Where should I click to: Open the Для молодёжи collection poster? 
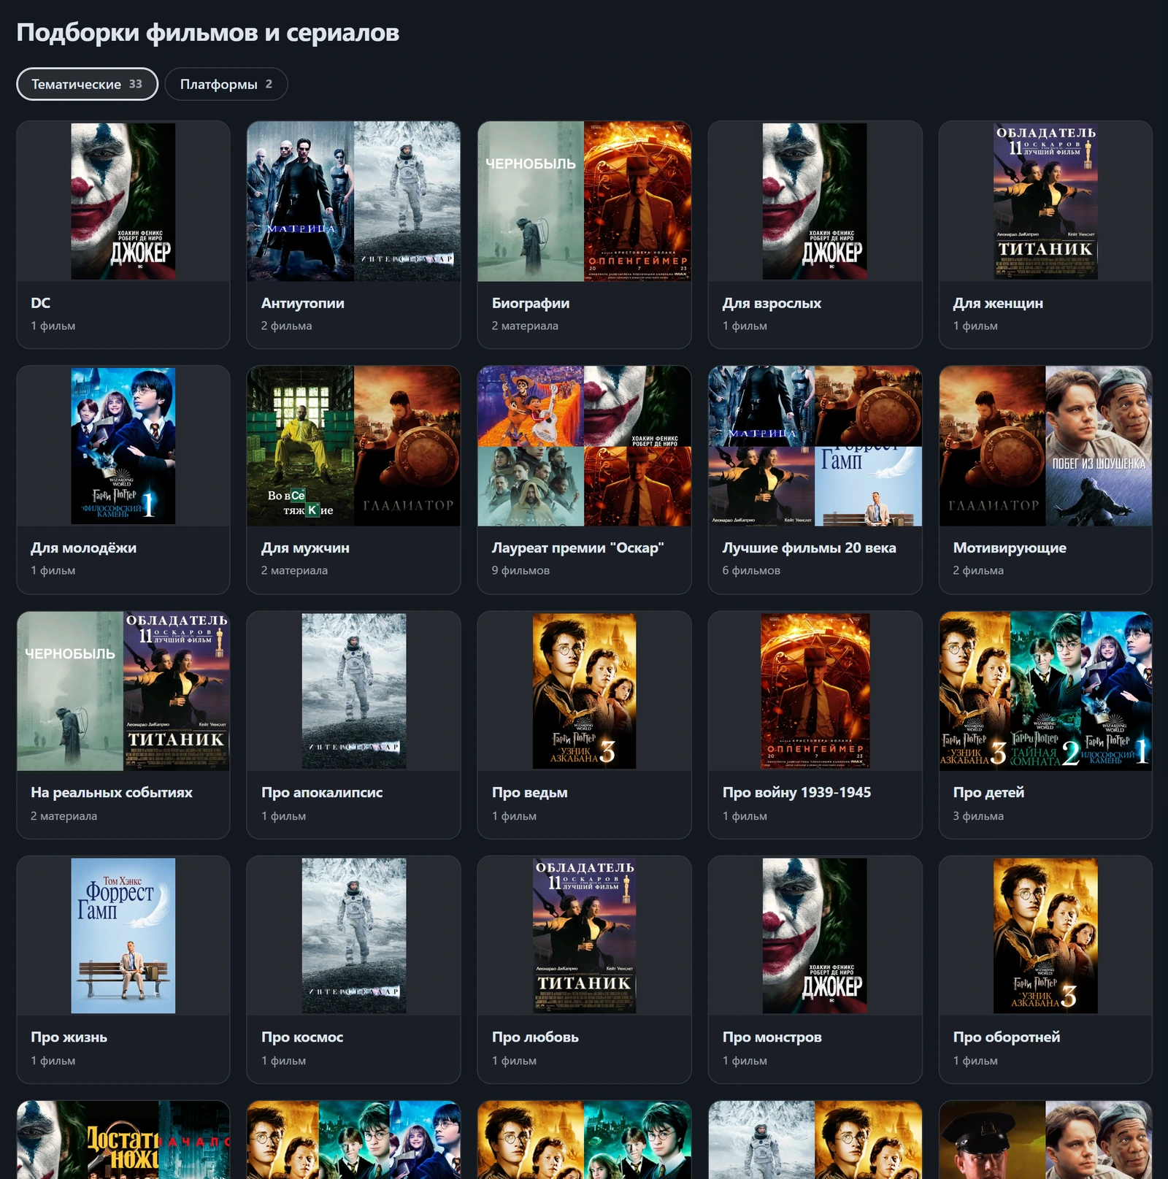coord(123,446)
